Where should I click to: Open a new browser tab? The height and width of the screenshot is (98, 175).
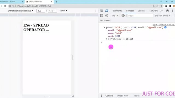point(56,2)
